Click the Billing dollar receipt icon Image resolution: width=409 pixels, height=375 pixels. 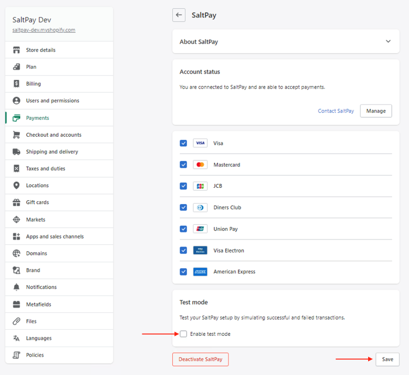click(x=16, y=84)
